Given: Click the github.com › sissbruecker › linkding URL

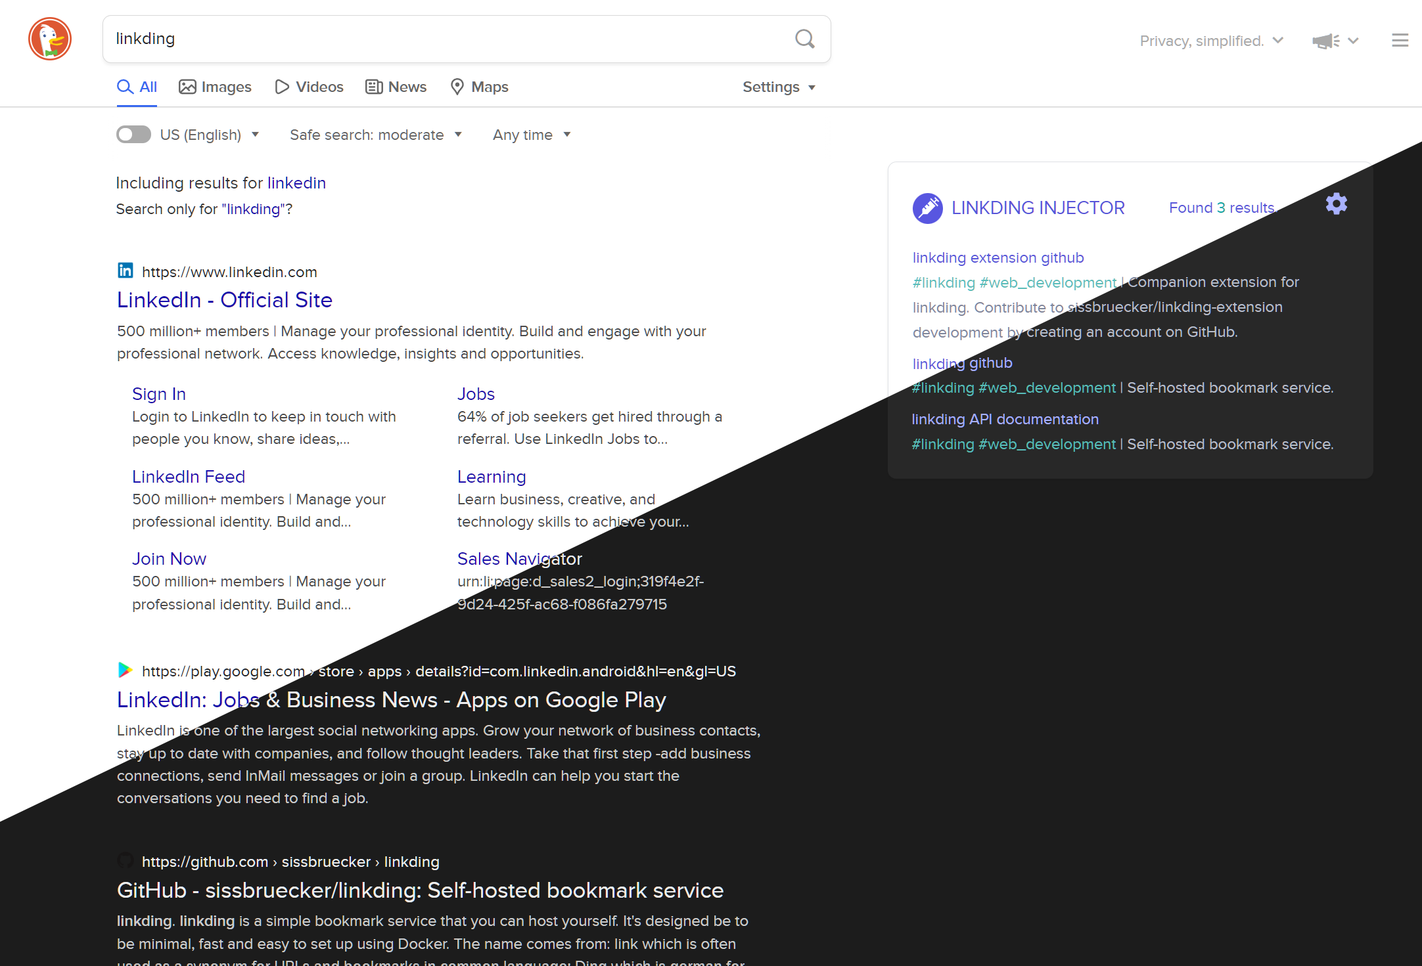Looking at the screenshot, I should (290, 862).
